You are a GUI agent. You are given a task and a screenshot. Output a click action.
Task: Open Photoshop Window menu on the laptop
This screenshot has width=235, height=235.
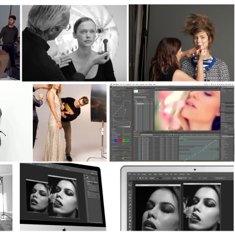click(x=182, y=174)
